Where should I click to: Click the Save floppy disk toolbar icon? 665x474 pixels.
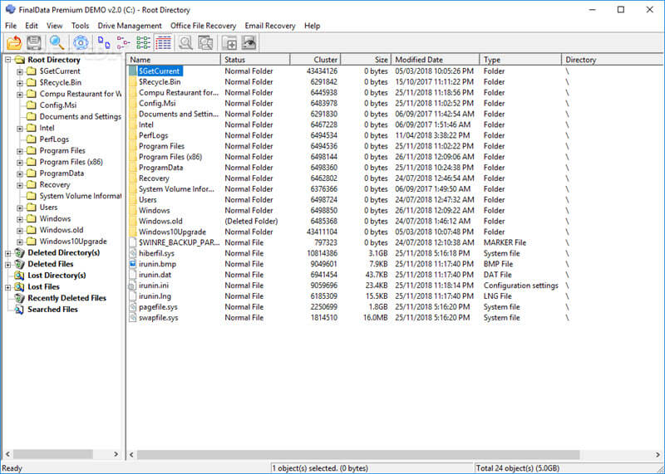point(34,43)
